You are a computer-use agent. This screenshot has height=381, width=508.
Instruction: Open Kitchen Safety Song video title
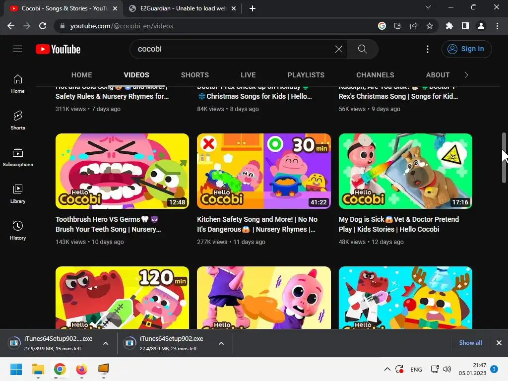coord(257,224)
